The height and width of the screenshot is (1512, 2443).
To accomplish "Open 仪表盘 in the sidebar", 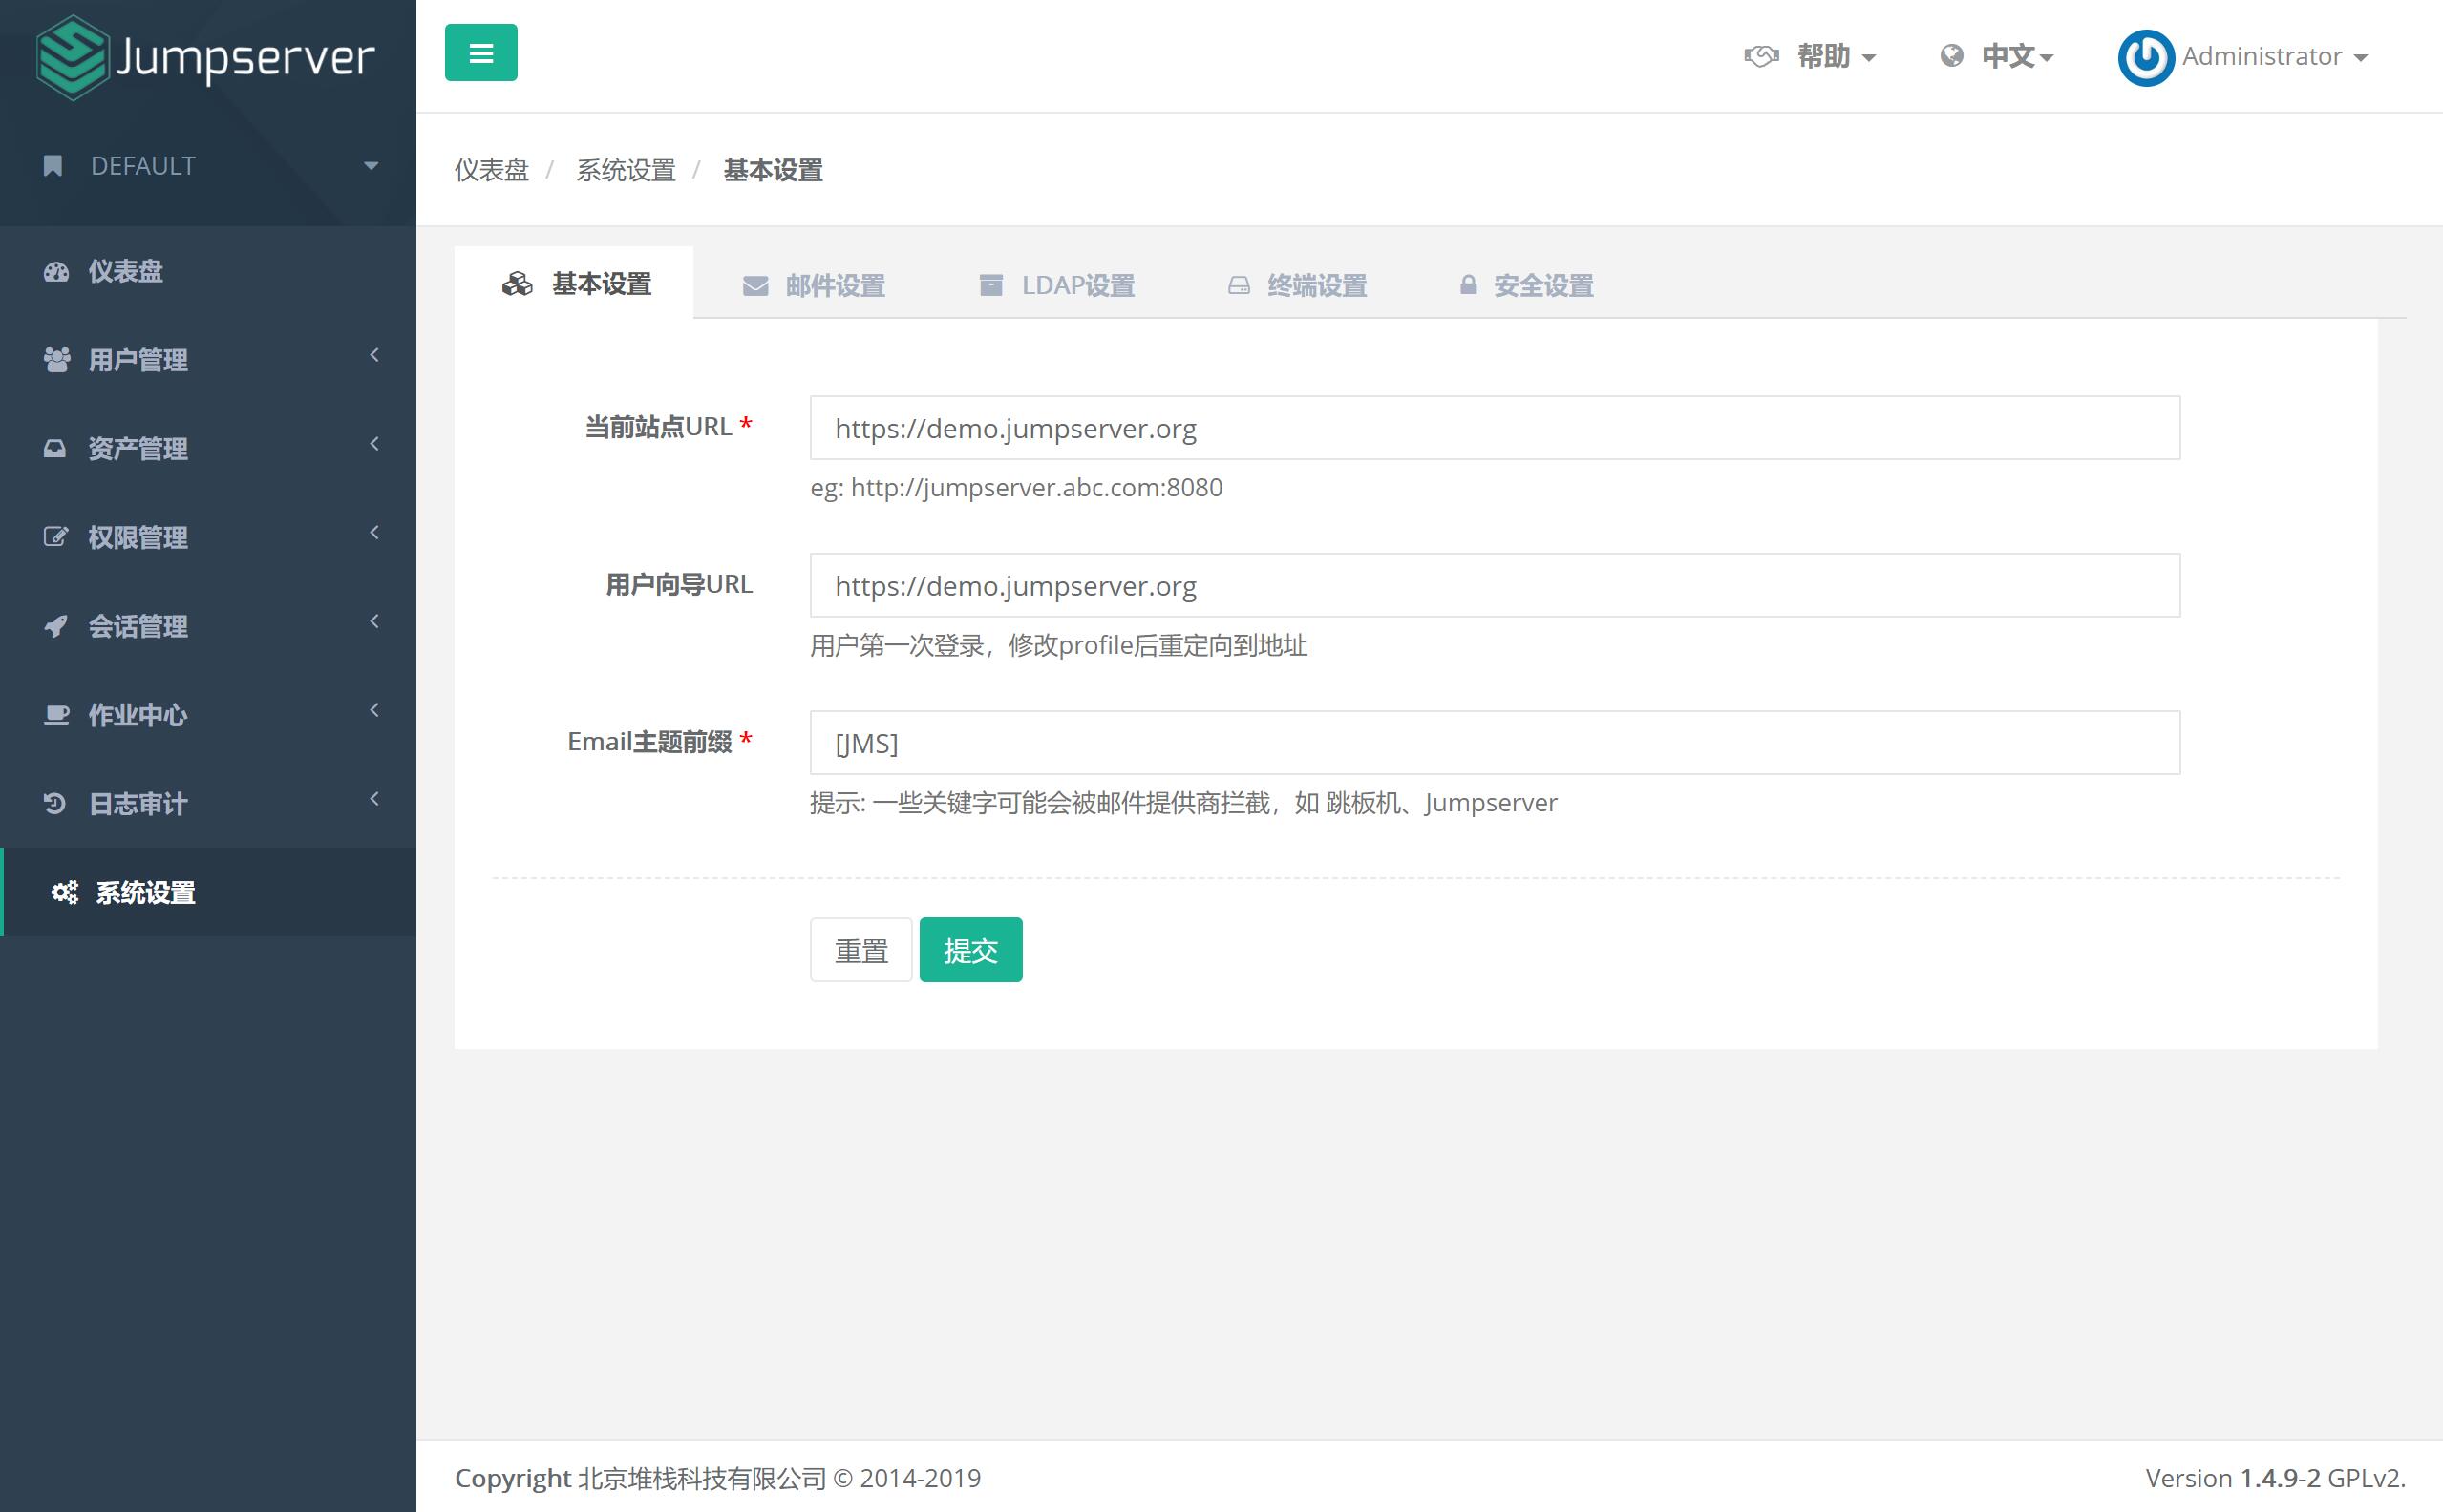I will 208,271.
